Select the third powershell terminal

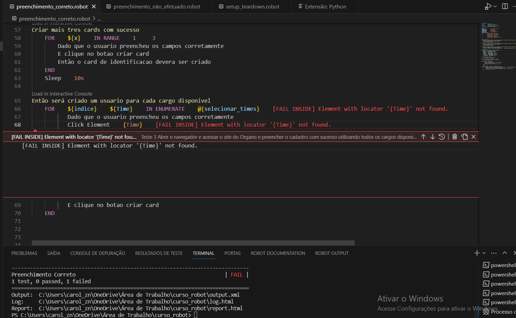(x=499, y=284)
